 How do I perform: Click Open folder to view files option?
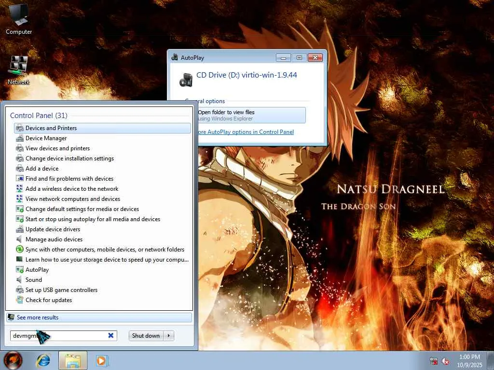pos(251,115)
